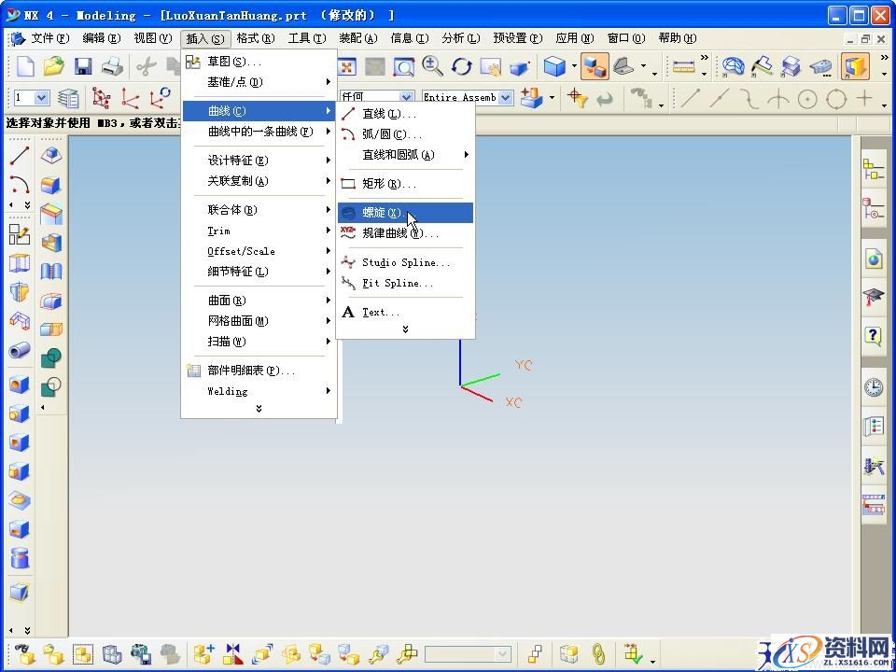896x672 pixels.
Task: Click the Refresh view icon
Action: 460,66
